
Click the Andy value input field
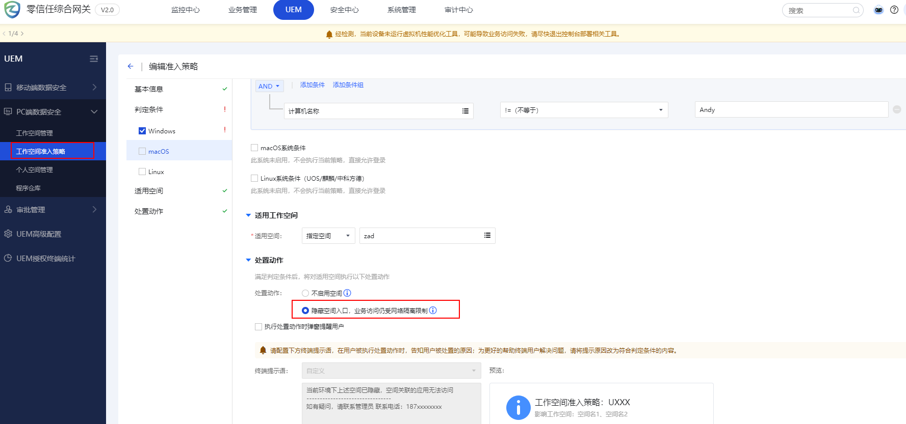791,110
